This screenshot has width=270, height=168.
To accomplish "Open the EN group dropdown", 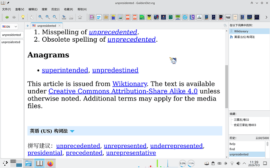I will pos(9,27).
